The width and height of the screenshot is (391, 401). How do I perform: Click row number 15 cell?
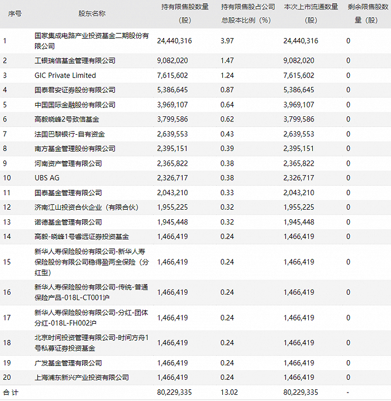7,262
